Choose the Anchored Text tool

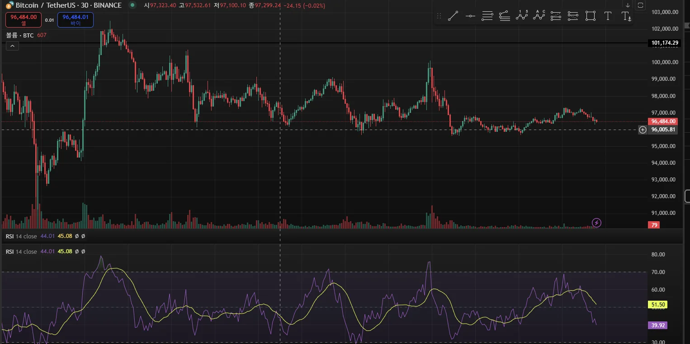pyautogui.click(x=626, y=16)
